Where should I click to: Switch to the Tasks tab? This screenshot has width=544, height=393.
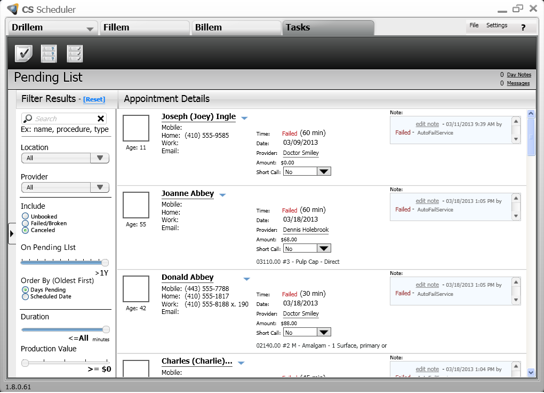(x=328, y=27)
